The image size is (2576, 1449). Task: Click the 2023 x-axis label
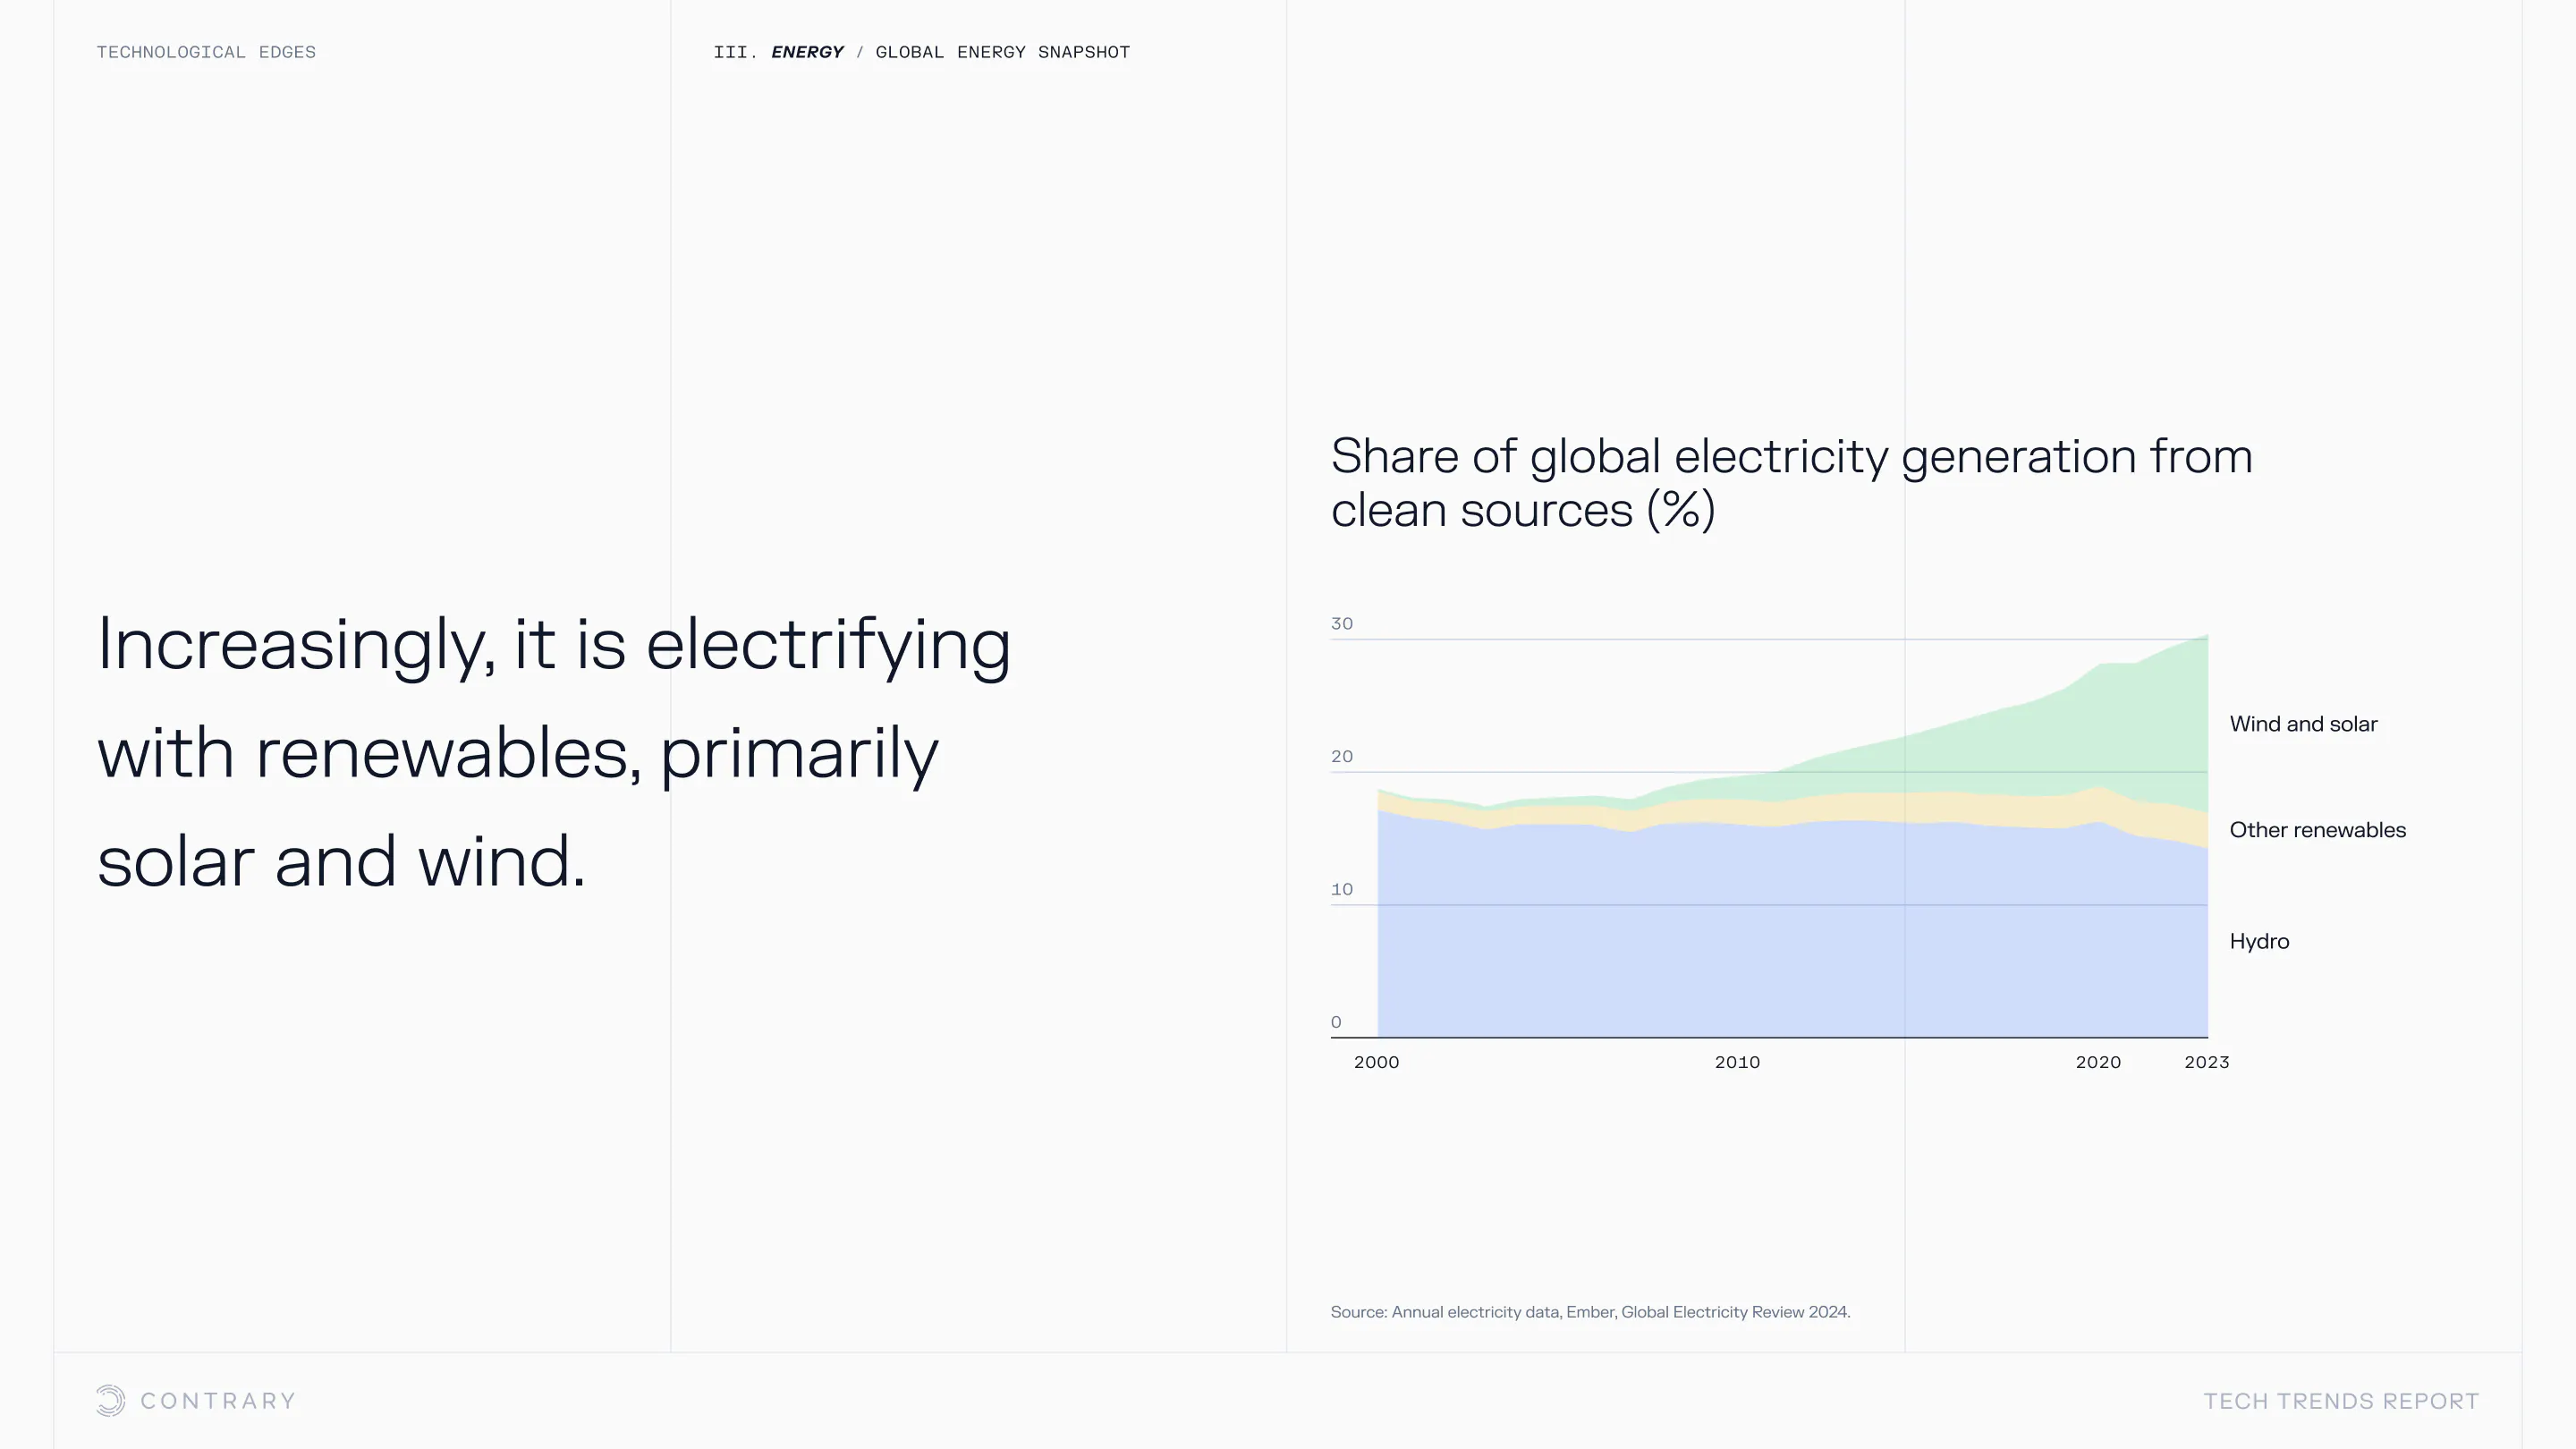click(2206, 1062)
